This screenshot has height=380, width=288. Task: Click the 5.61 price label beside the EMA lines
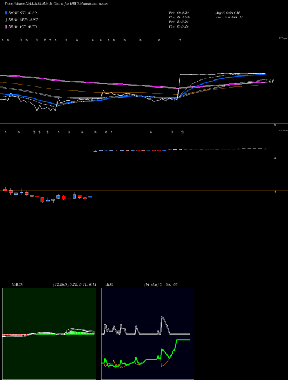(x=270, y=81)
